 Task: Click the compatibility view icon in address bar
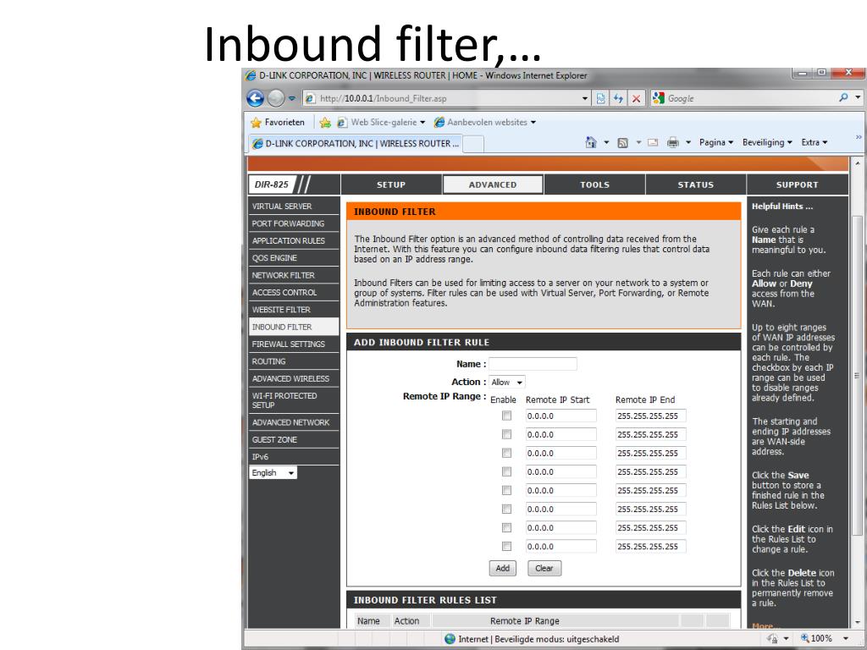click(600, 98)
